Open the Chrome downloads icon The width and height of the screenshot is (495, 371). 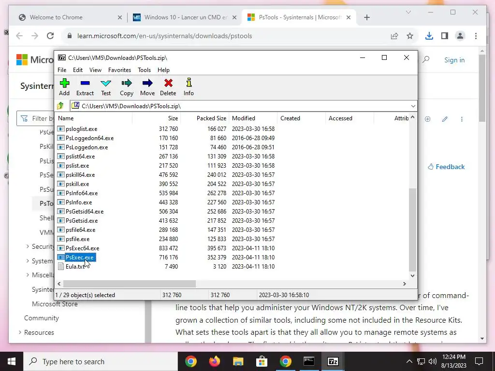click(429, 36)
